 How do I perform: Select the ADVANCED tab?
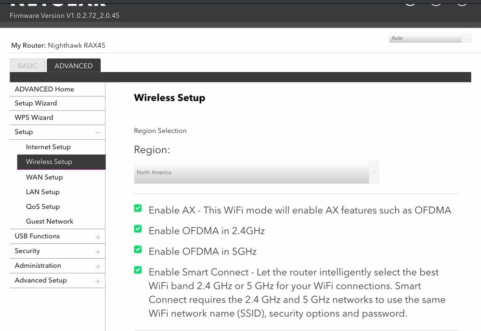74,66
